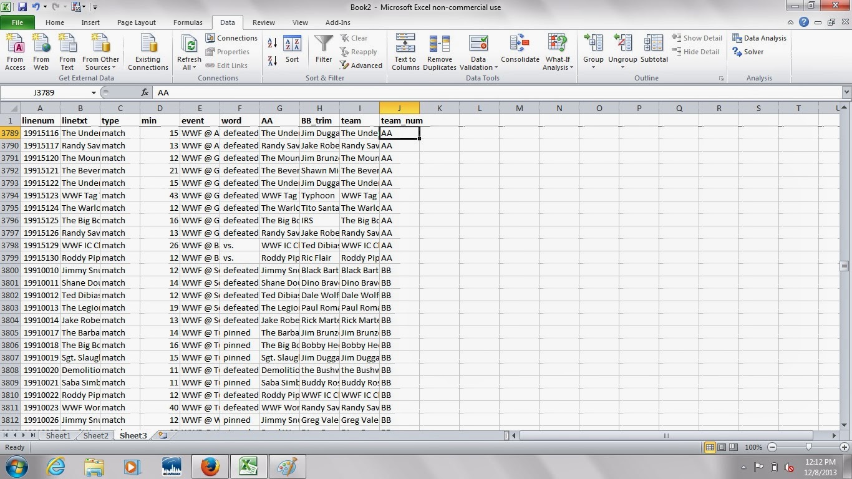Import data using From Web
The width and height of the screenshot is (852, 479).
pos(41,52)
